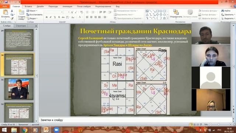236x133 pixels.
Task: Click the zoom out minus button
Action: tap(211, 125)
